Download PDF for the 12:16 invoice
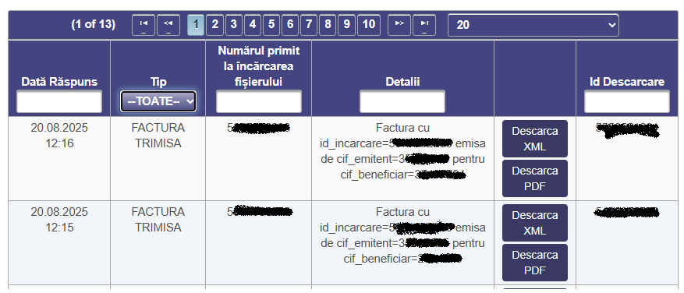Viewport: 684px width, 293px height. 535,178
